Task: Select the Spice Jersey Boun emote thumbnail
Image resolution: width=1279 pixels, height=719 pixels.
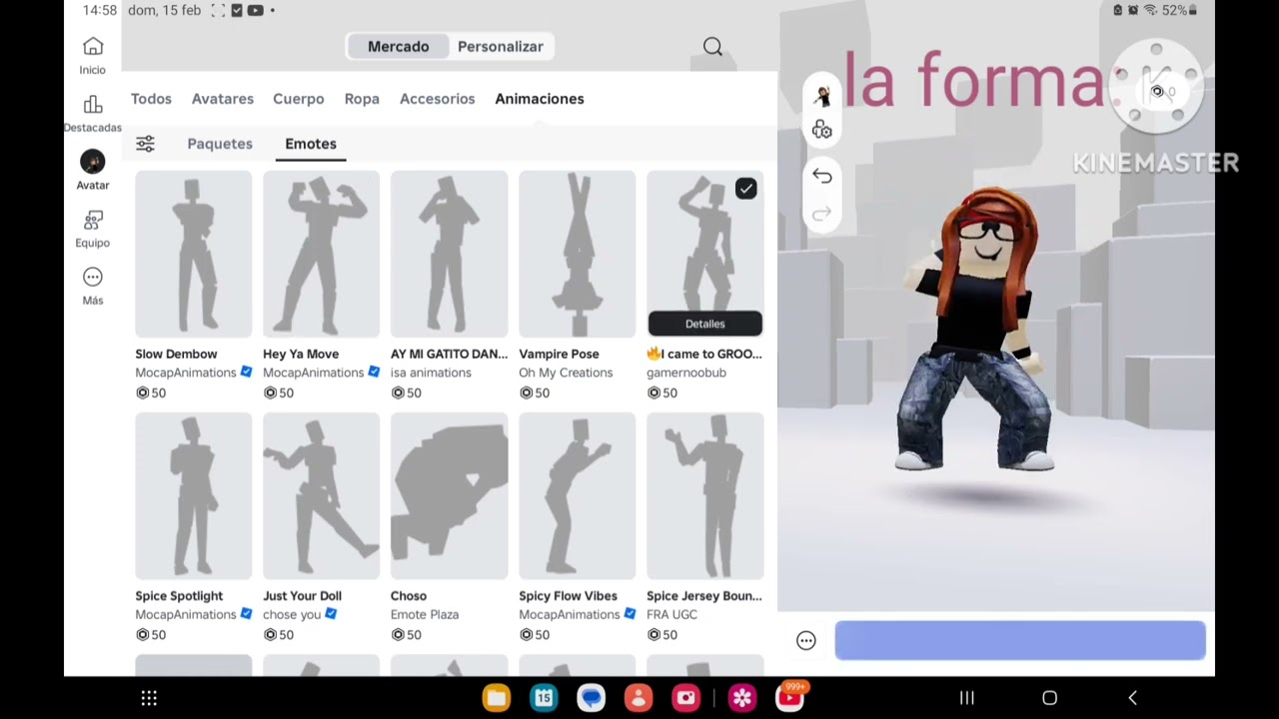Action: click(x=705, y=496)
